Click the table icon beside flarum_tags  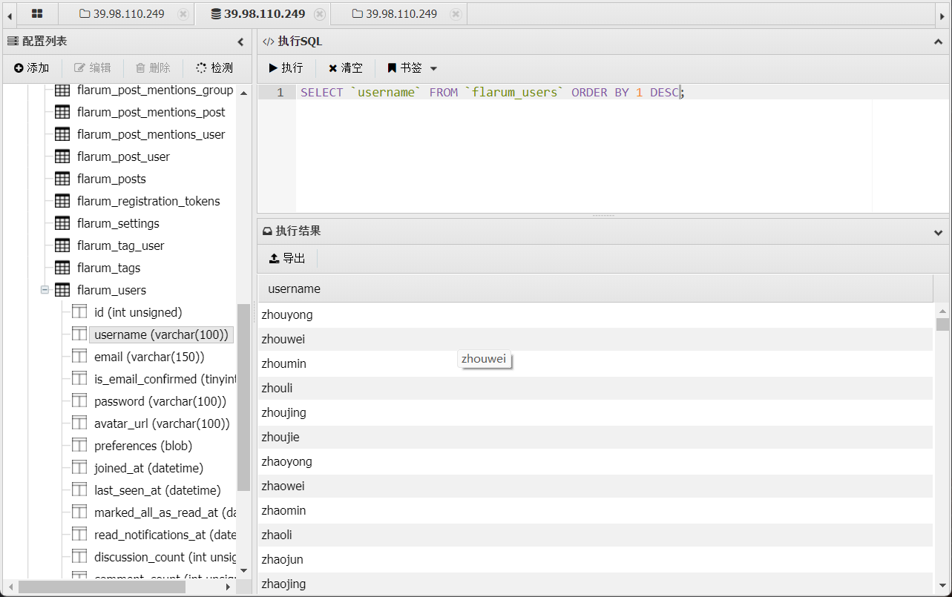(x=62, y=268)
